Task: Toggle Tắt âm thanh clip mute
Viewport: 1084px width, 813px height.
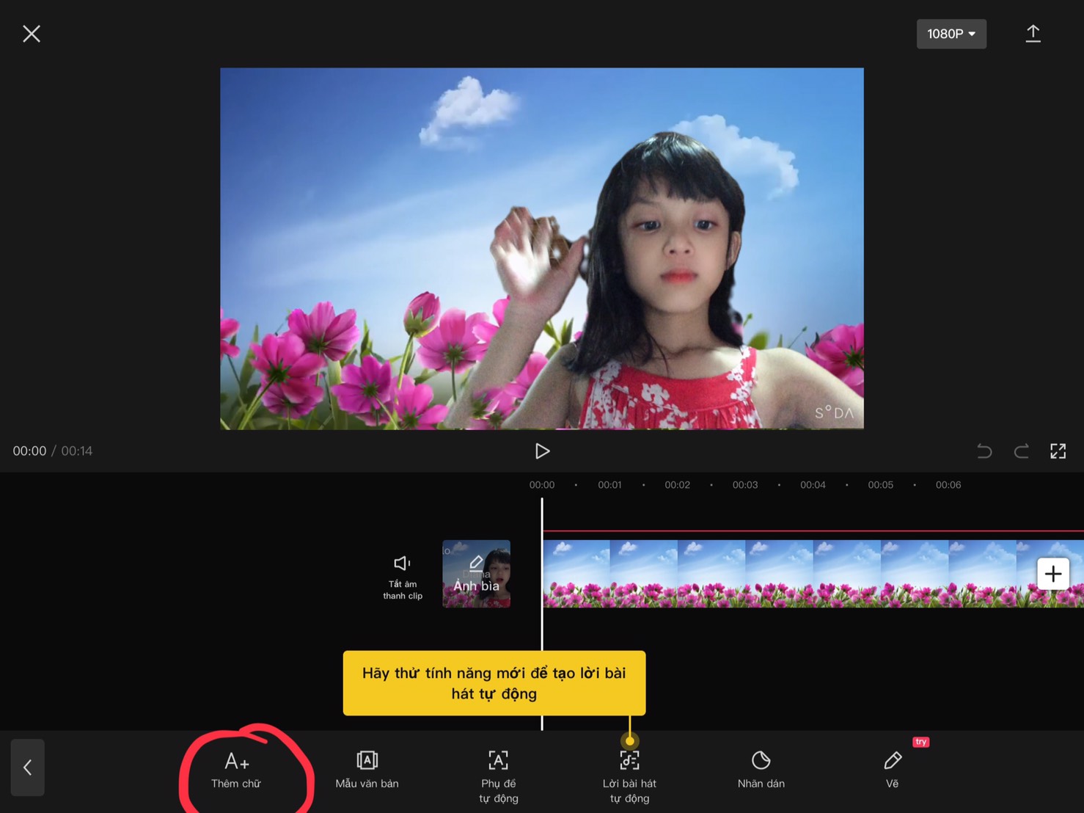Action: [402, 576]
